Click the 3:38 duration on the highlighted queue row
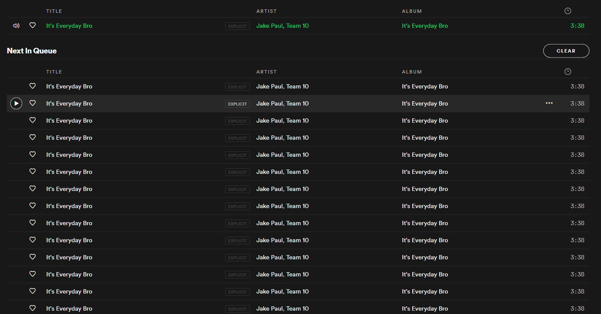 click(x=577, y=103)
